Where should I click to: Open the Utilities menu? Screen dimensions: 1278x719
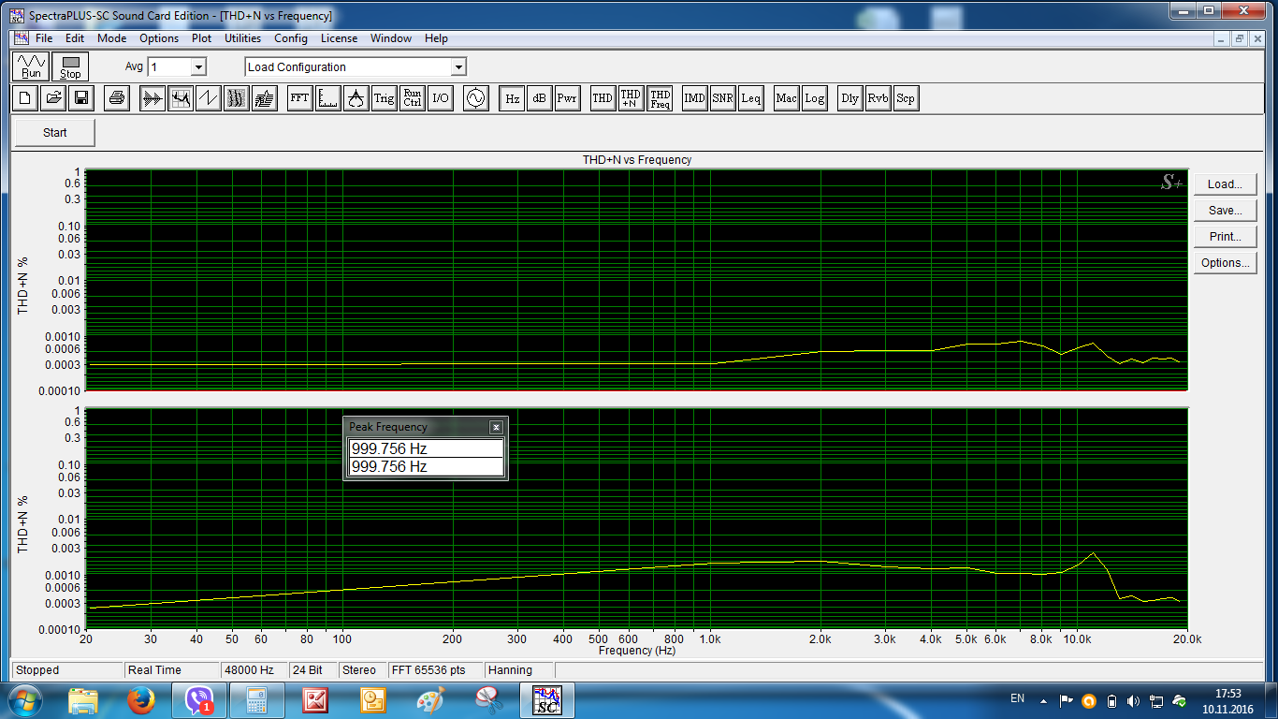tap(242, 38)
